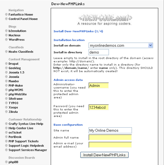Viewport: 164px width, 165px height.
Task: Open Fantastico Home link
Action: click(21, 14)
